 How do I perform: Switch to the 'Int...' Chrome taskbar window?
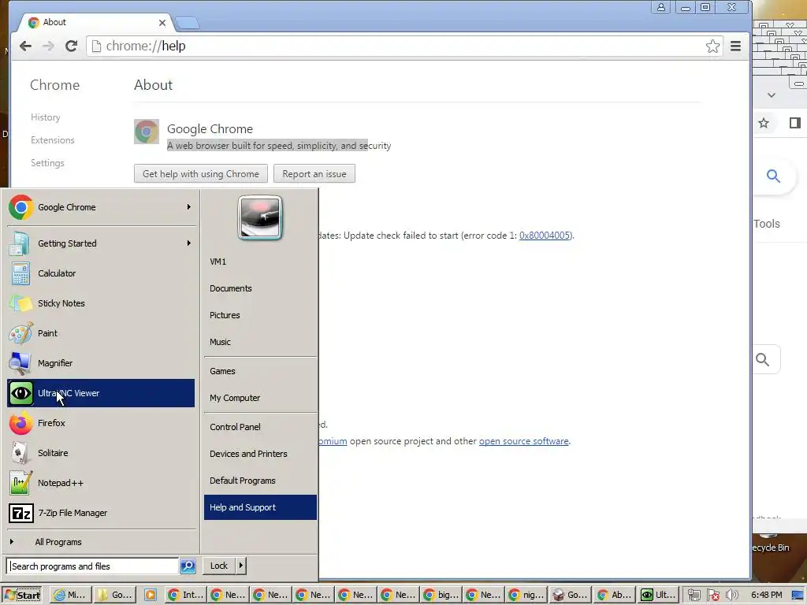click(x=186, y=595)
